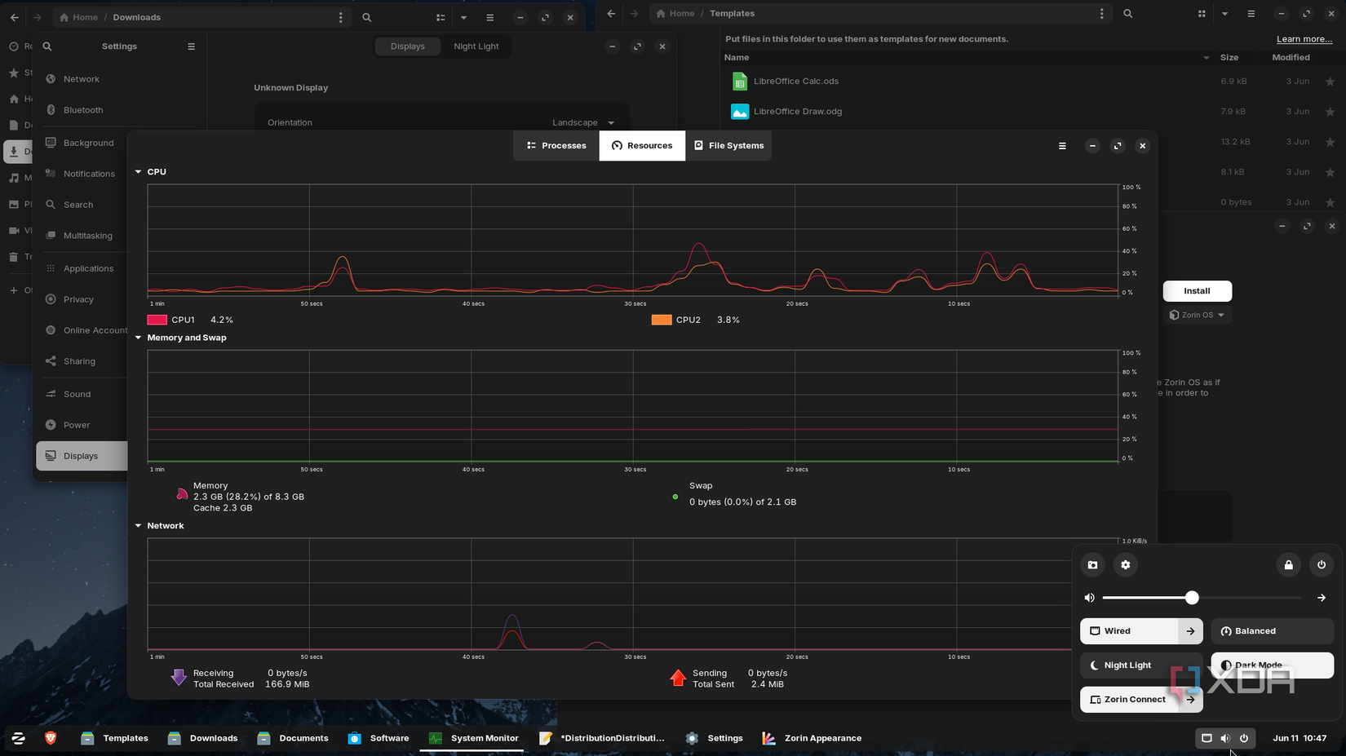This screenshot has width=1346, height=756.
Task: Open sound output arrow next to volume
Action: click(x=1322, y=598)
